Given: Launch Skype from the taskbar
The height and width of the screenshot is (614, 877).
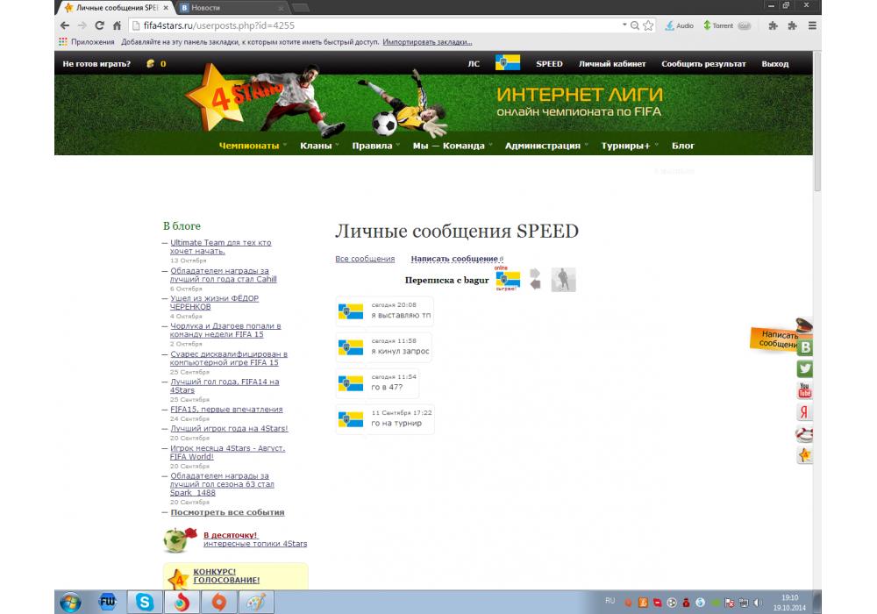Looking at the screenshot, I should pos(142,602).
